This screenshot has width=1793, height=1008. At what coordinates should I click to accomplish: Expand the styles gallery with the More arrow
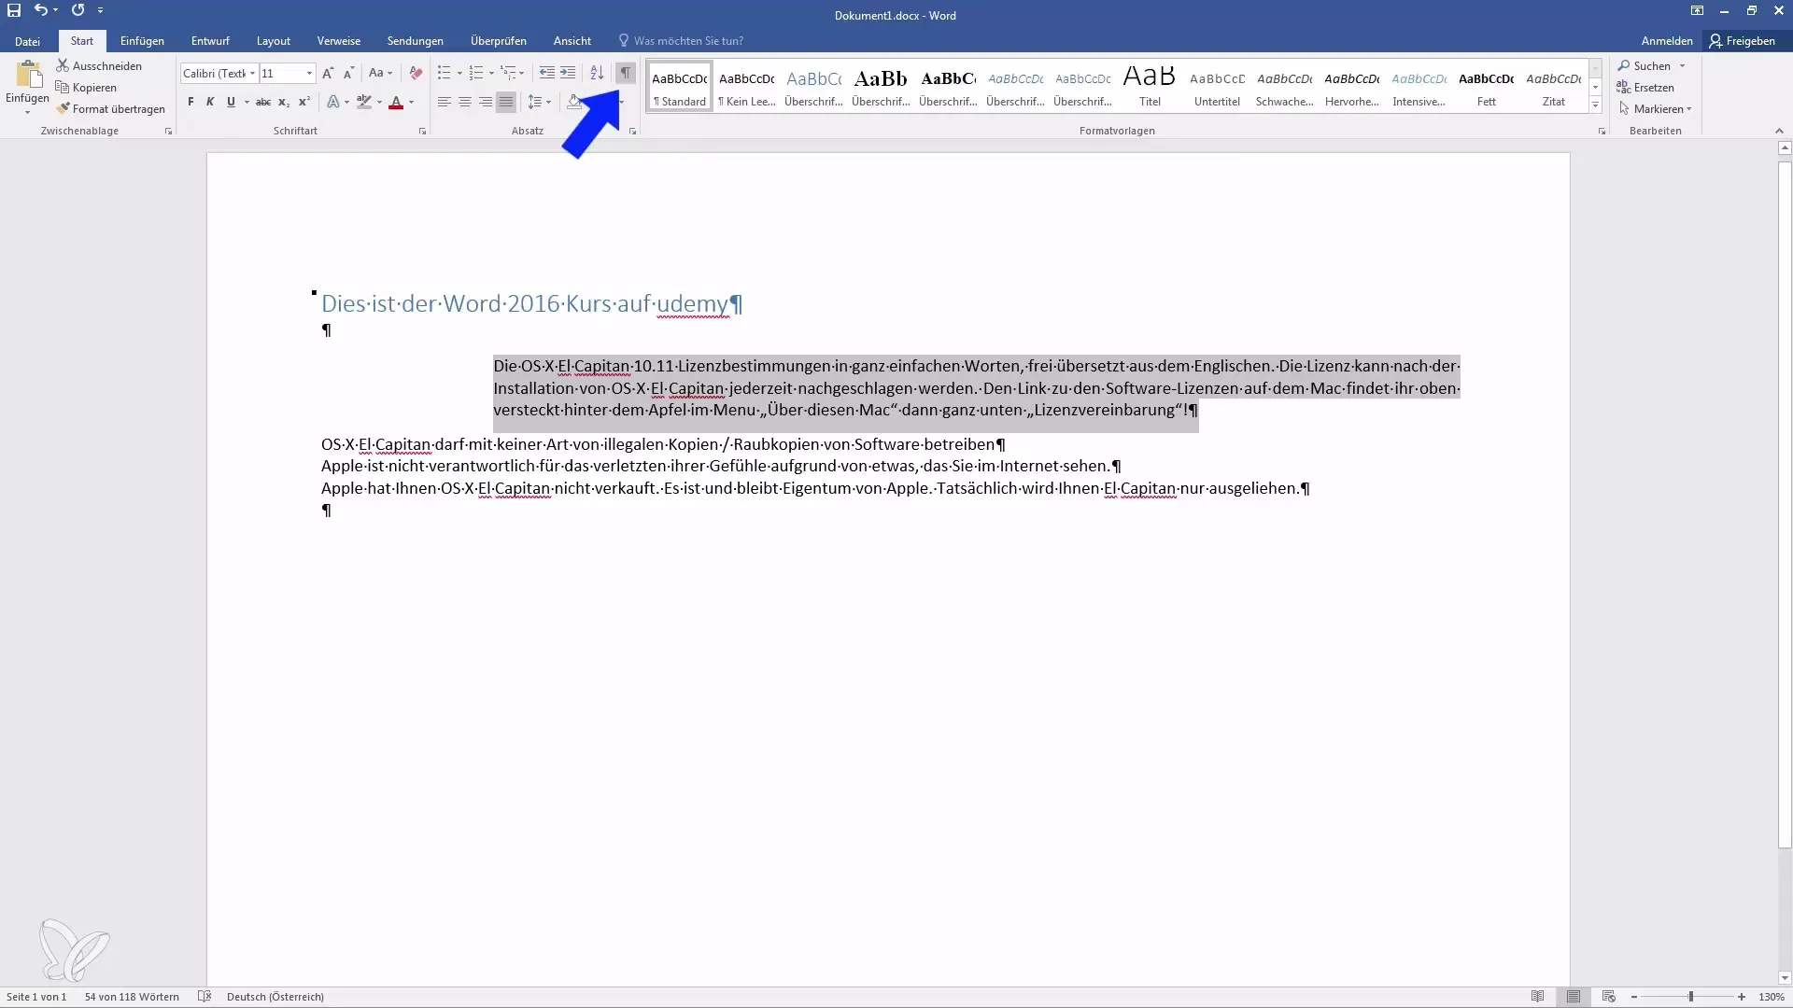click(x=1595, y=105)
